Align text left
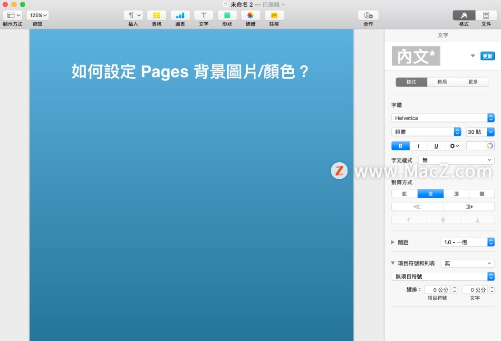501x341 pixels. (405, 194)
